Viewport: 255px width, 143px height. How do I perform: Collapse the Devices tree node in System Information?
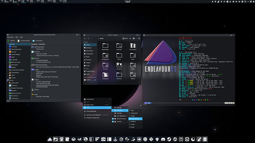(7, 80)
